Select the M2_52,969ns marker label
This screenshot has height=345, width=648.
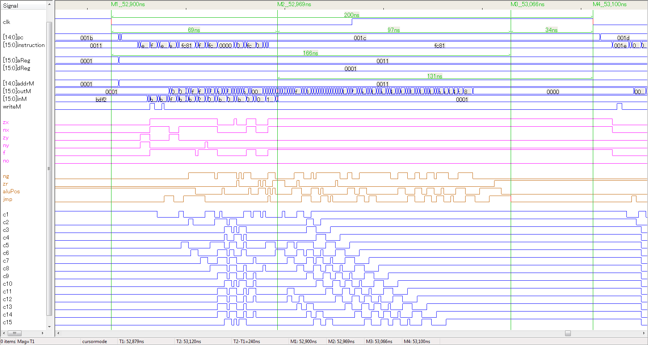coord(294,4)
